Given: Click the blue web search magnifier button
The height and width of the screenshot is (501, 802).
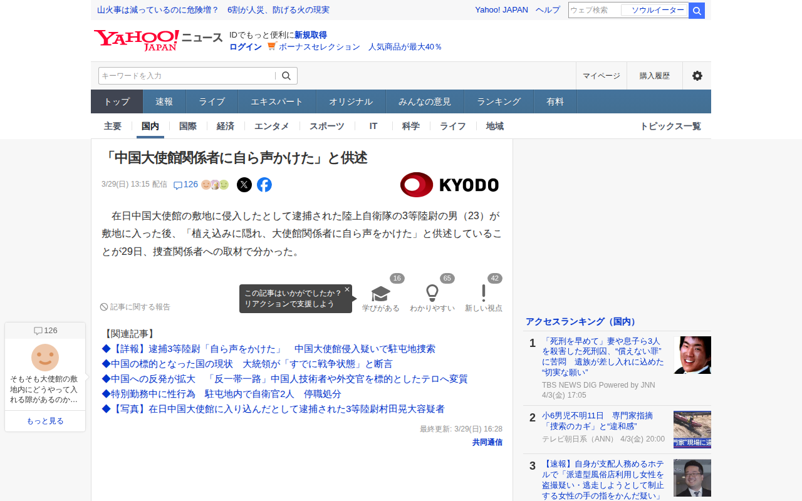Looking at the screenshot, I should [697, 11].
